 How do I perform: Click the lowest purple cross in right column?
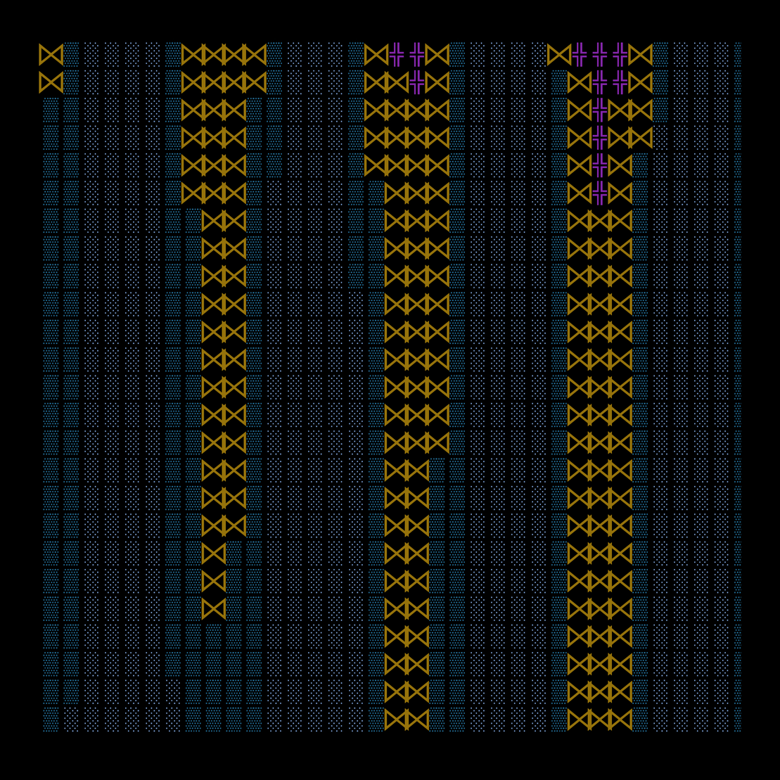599,193
